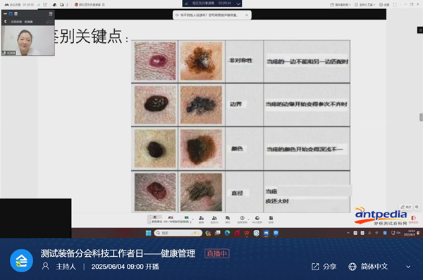Open Task View on taskbar
423x280 pixels.
218,233
